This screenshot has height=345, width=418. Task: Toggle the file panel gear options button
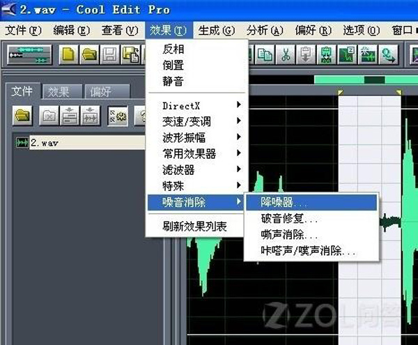(x=116, y=115)
